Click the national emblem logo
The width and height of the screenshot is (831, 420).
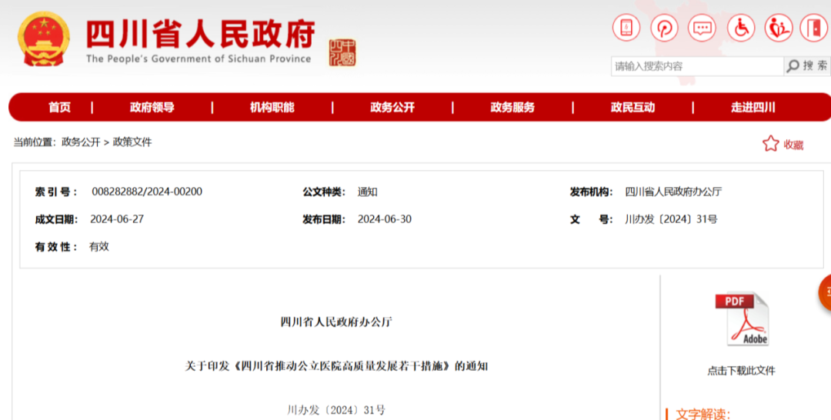[x=43, y=39]
